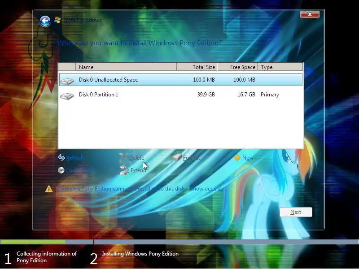Image resolution: width=359 pixels, height=269 pixels.
Task: Click the 16.7 GB free space cell
Action: tap(246, 95)
